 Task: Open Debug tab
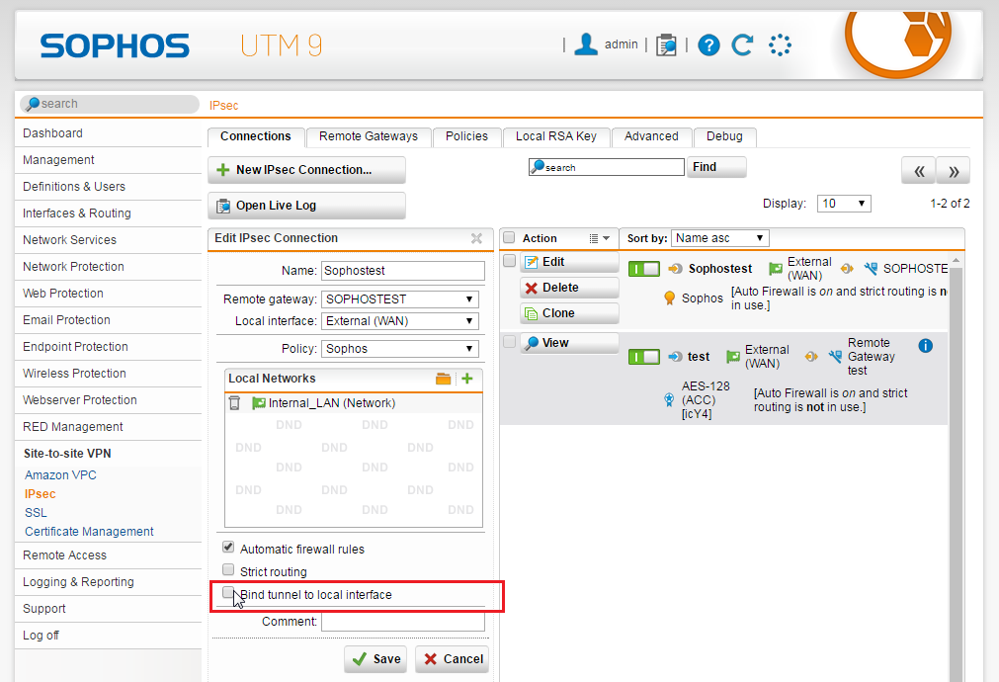pos(724,136)
